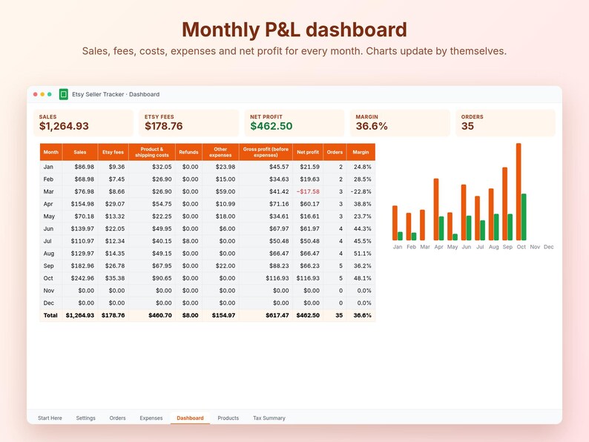
Task: Click the Month column header
Action: pyautogui.click(x=51, y=152)
